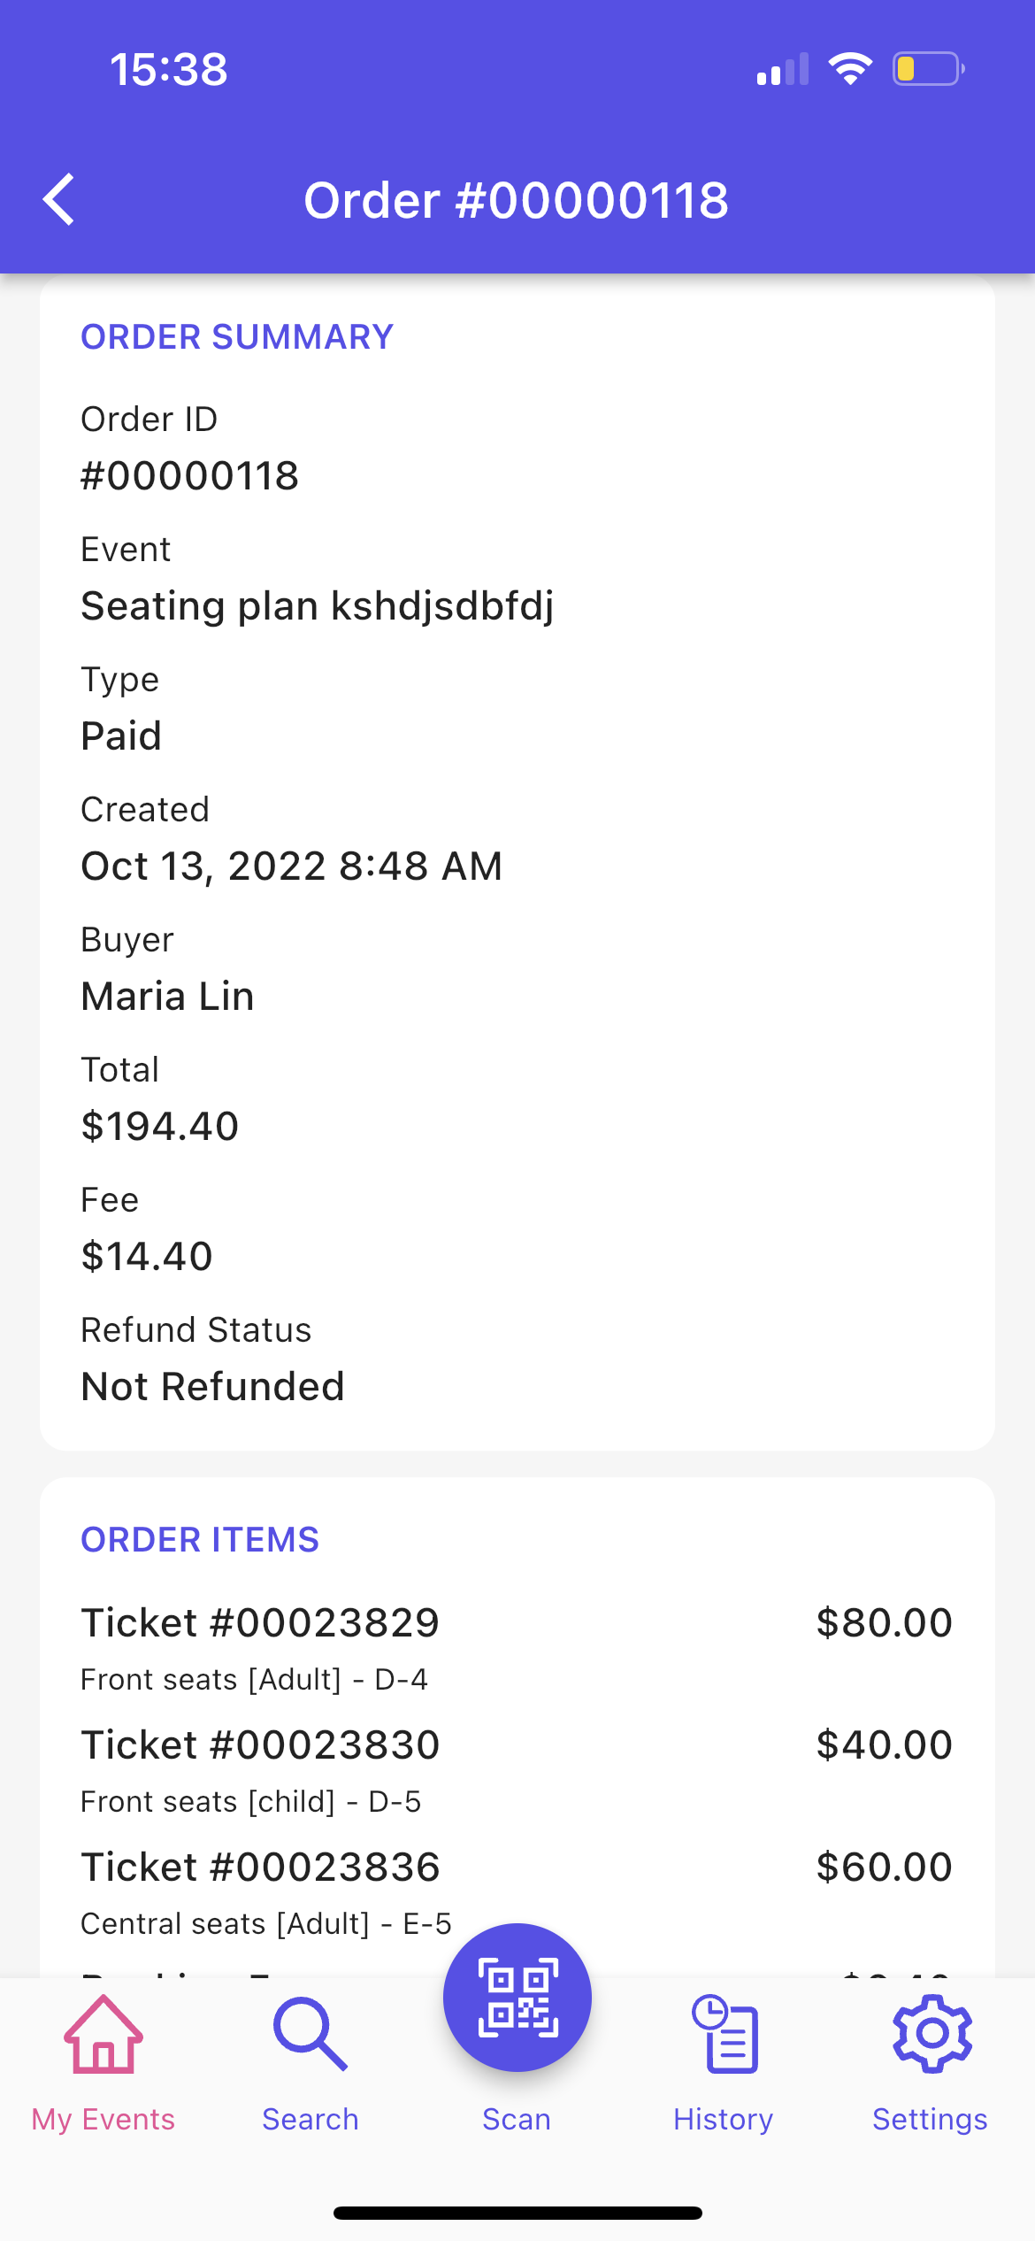This screenshot has width=1035, height=2241.
Task: Open the QR code Scan button
Action: pos(517,1997)
